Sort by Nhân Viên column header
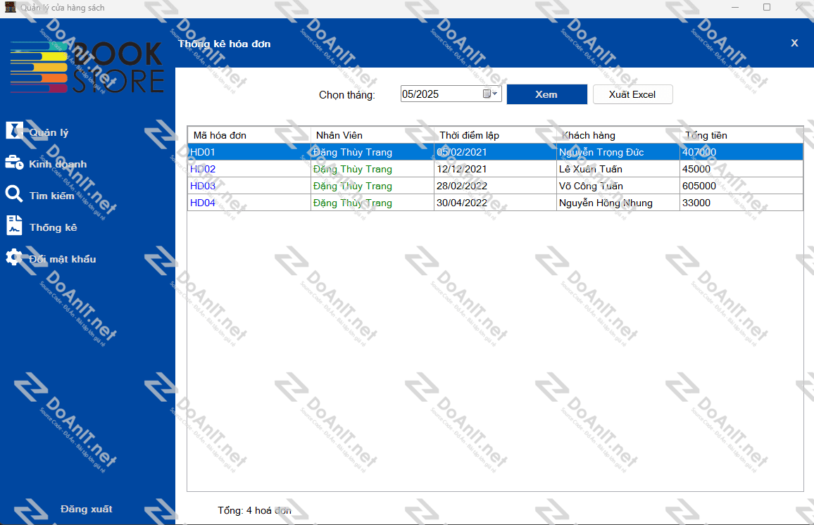The height and width of the screenshot is (525, 814). point(372,135)
